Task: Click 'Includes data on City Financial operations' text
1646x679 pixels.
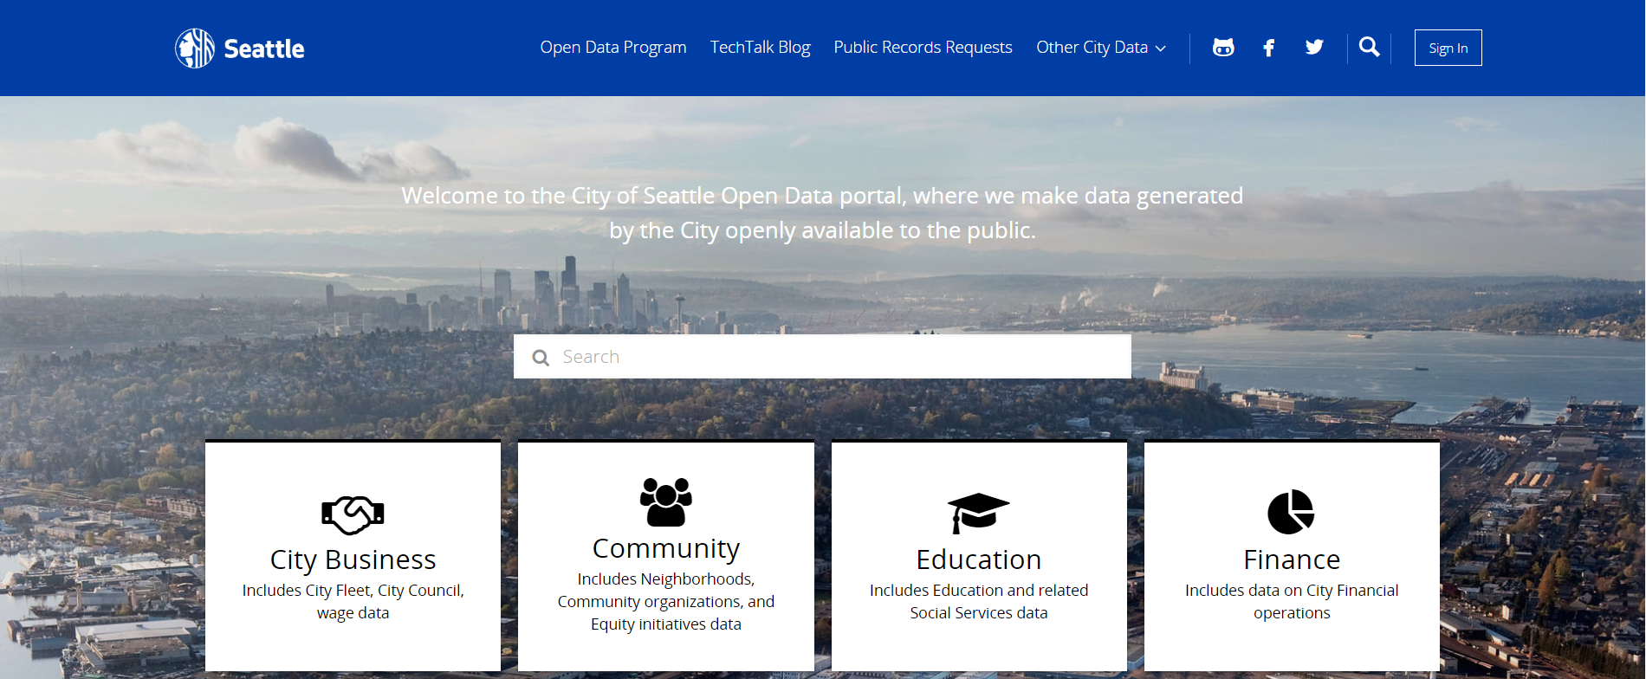Action: pos(1292,601)
